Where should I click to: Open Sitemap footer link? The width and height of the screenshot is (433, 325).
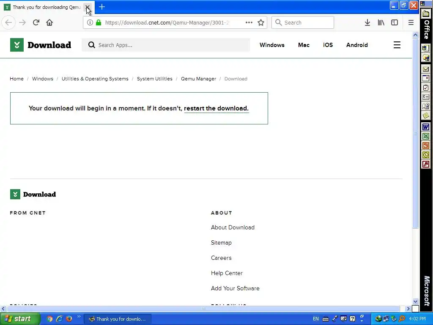click(221, 242)
